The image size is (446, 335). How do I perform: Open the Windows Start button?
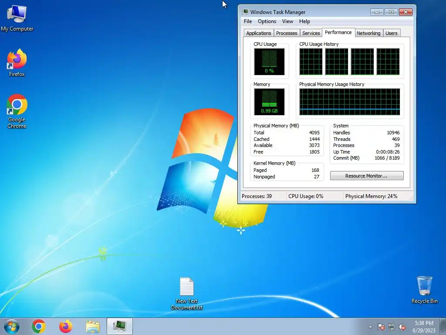click(x=12, y=326)
